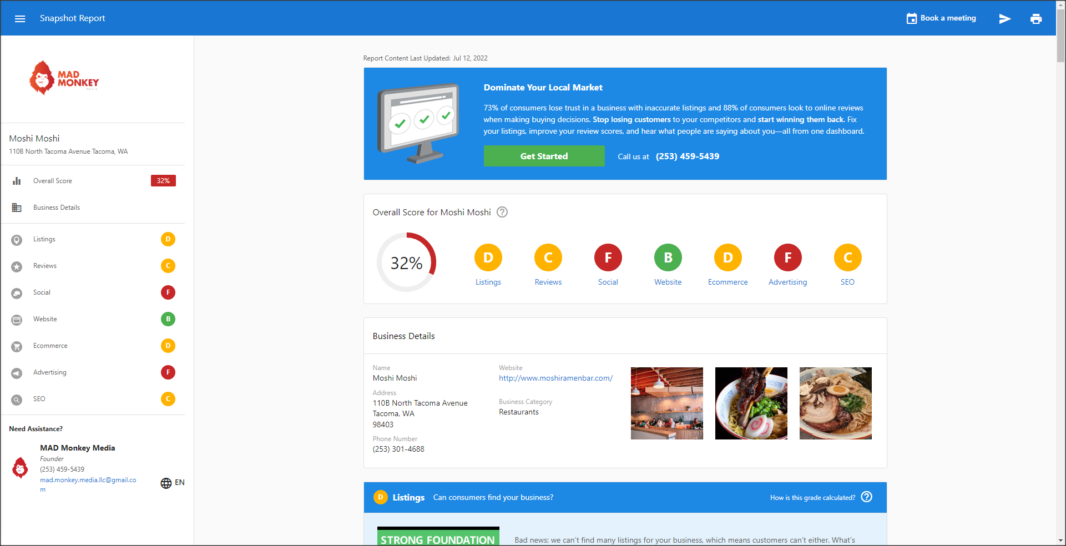This screenshot has height=546, width=1066.
Task: Go to Website section from sidebar
Action: (93, 319)
